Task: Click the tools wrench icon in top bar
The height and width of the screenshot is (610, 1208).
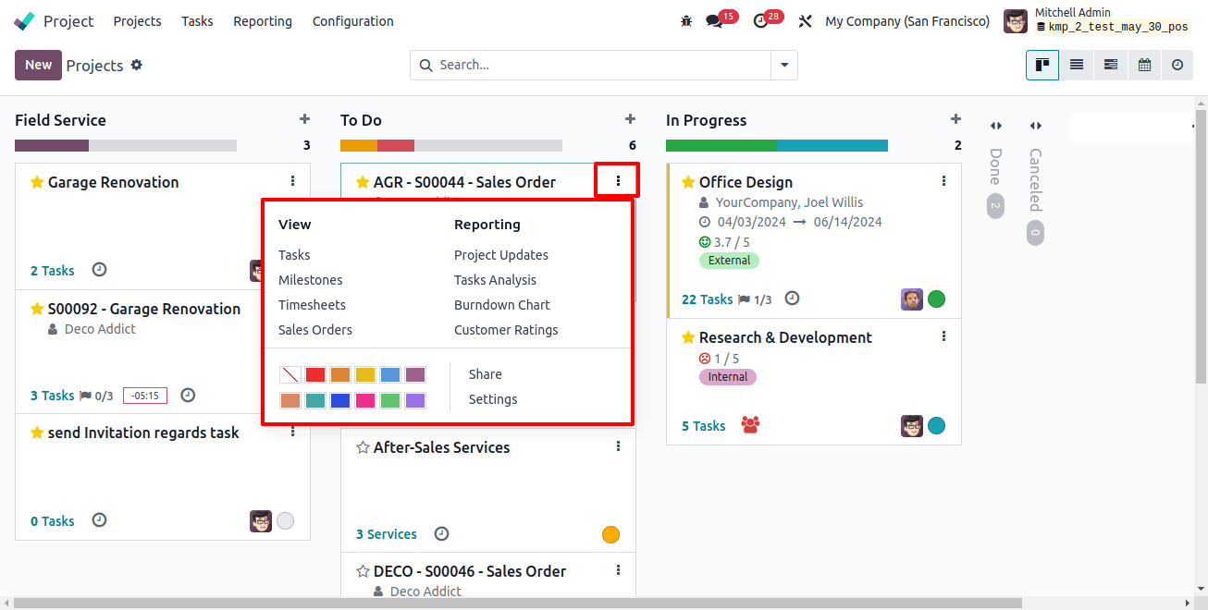Action: point(805,20)
